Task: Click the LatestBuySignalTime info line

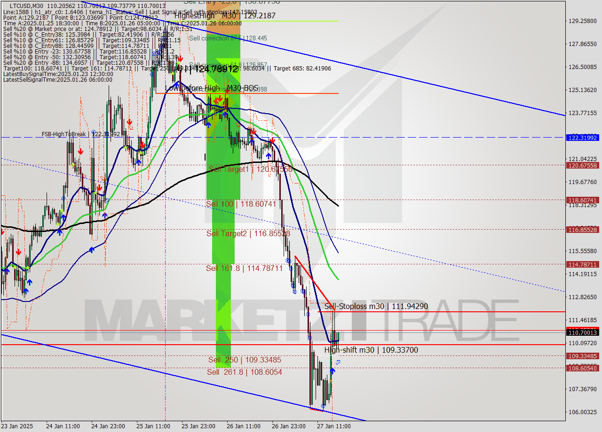Action: click(x=58, y=74)
